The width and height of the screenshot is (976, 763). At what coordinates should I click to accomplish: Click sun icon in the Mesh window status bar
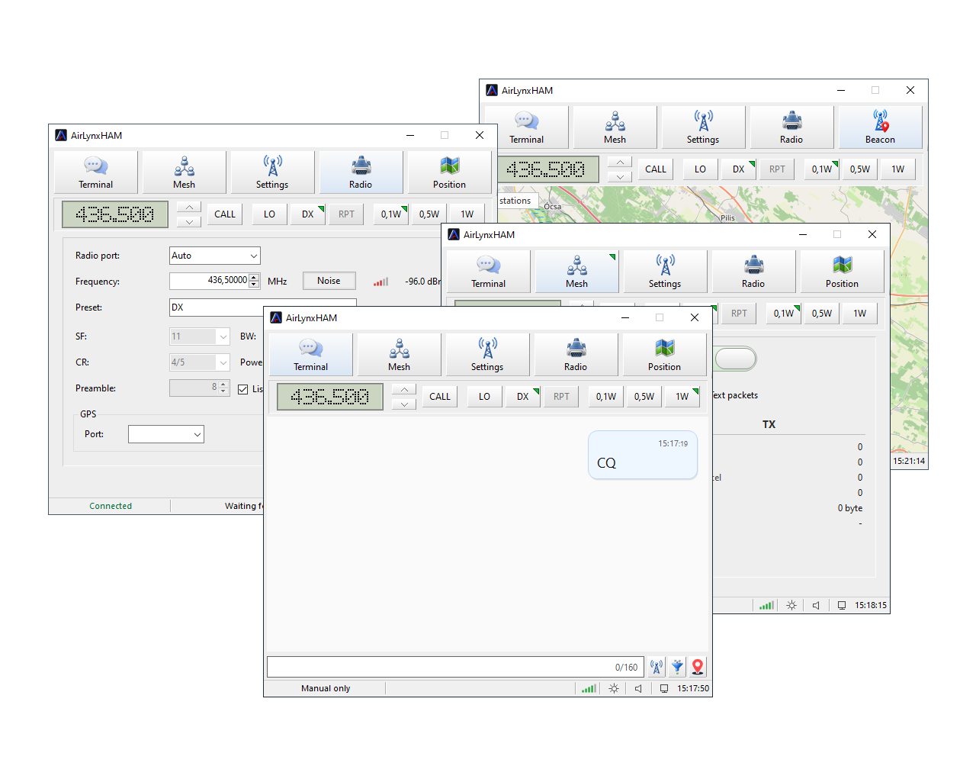791,605
